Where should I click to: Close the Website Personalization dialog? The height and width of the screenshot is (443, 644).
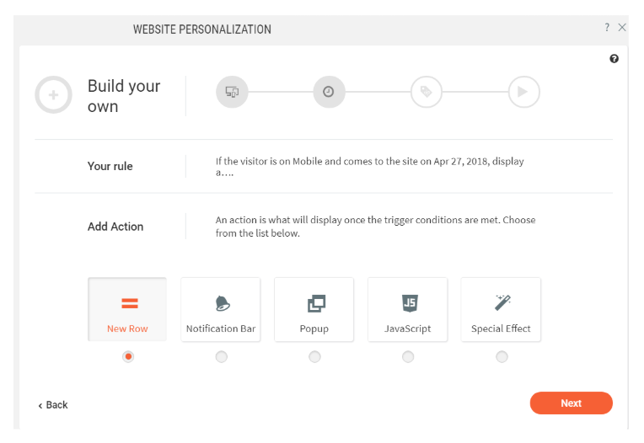[622, 28]
